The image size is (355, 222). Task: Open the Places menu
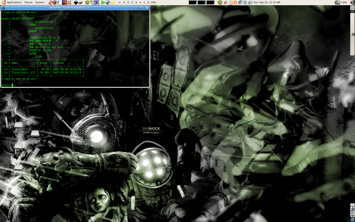[x=28, y=2]
